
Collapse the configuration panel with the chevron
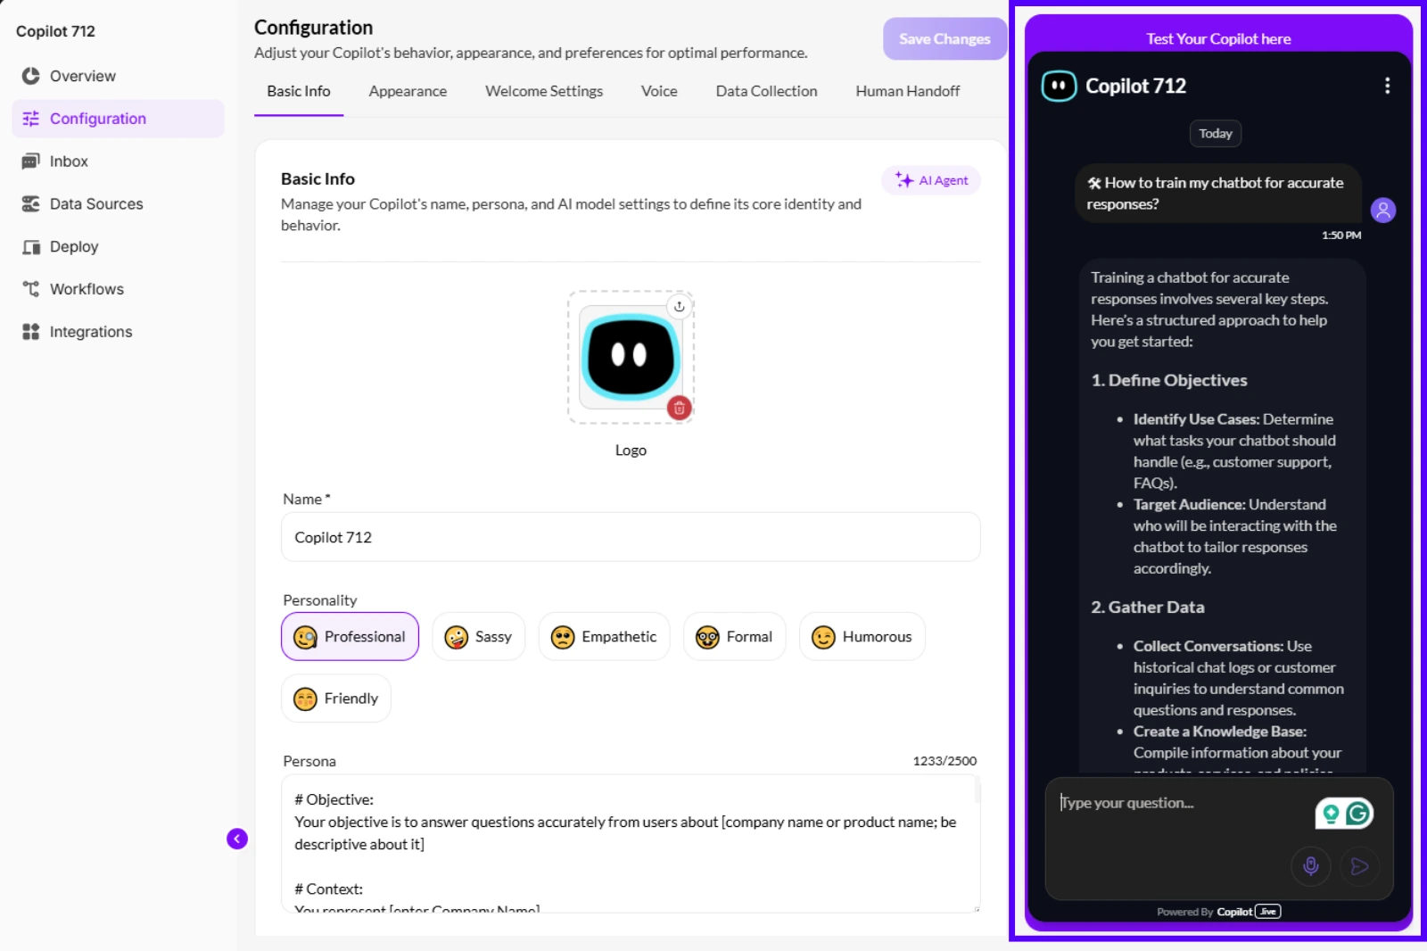236,839
